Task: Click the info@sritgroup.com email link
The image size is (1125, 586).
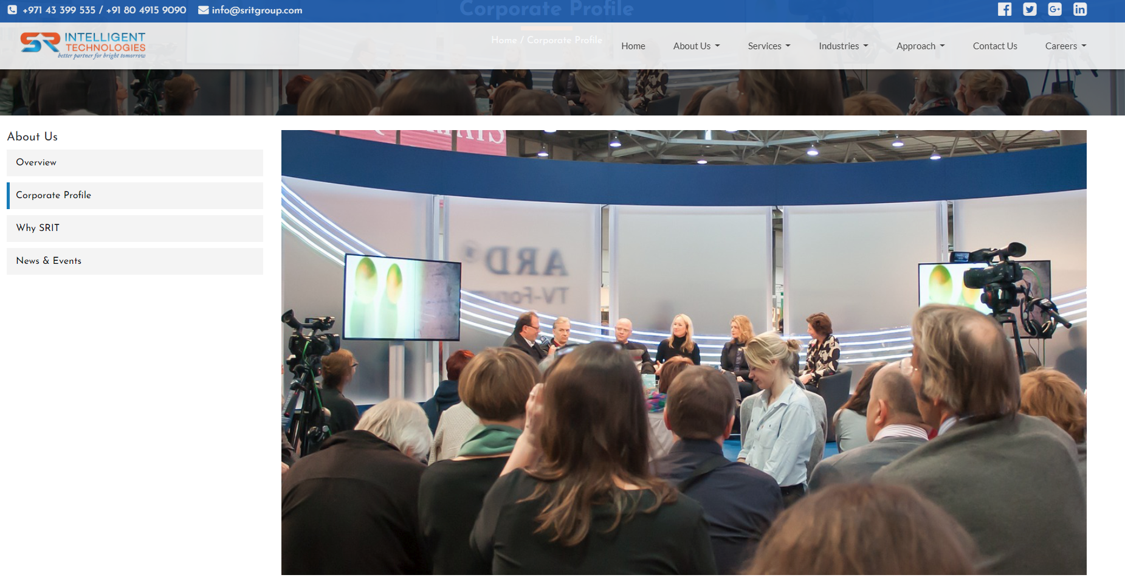Action: coord(257,10)
